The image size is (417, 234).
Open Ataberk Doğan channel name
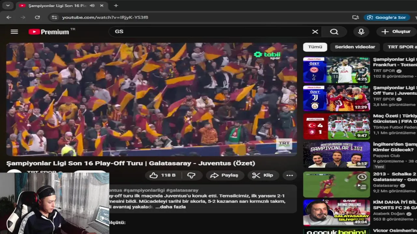[x=389, y=214]
